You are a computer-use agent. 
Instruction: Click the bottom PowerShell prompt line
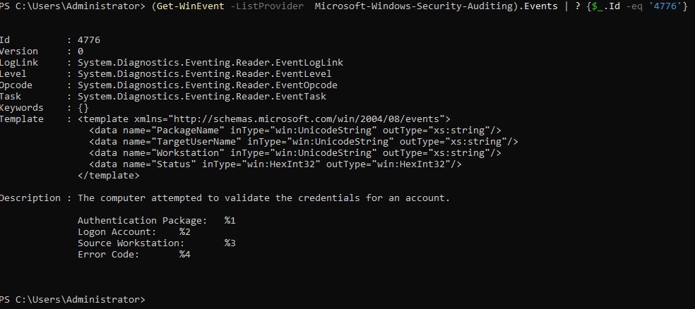pos(72,300)
